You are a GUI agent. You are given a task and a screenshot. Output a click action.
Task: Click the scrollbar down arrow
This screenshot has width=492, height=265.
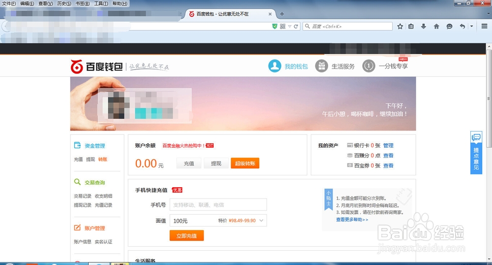(489, 260)
